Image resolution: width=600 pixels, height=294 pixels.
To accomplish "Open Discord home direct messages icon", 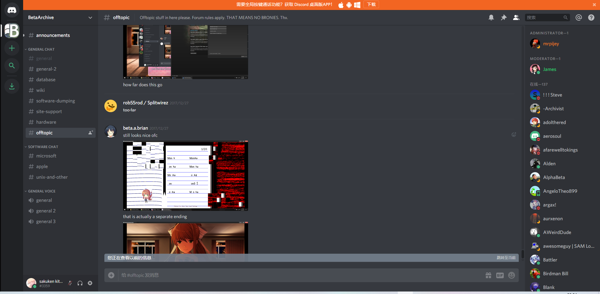I will click(12, 10).
